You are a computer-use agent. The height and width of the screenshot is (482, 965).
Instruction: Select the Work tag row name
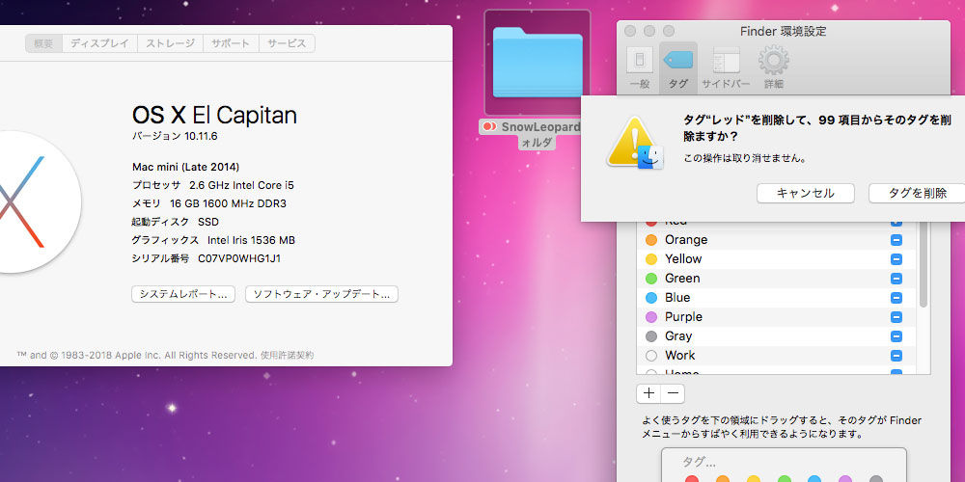point(680,356)
